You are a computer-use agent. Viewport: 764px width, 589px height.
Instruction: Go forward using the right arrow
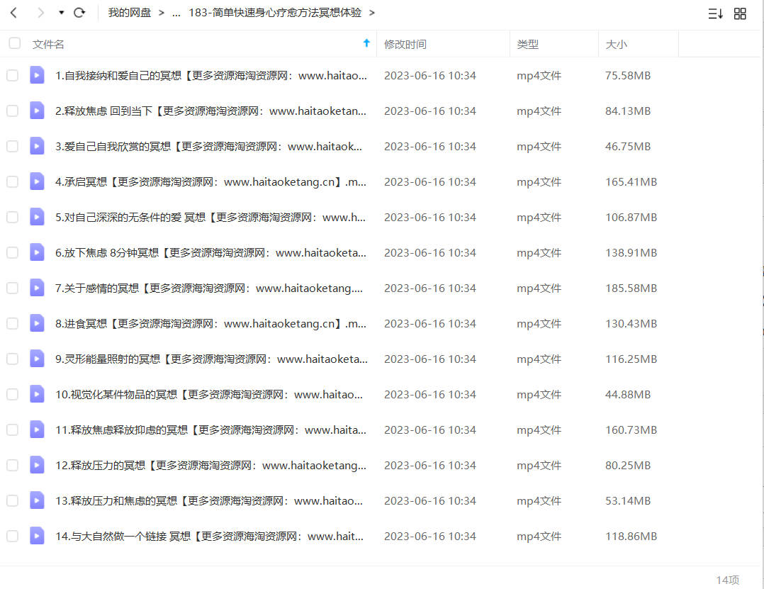(40, 13)
